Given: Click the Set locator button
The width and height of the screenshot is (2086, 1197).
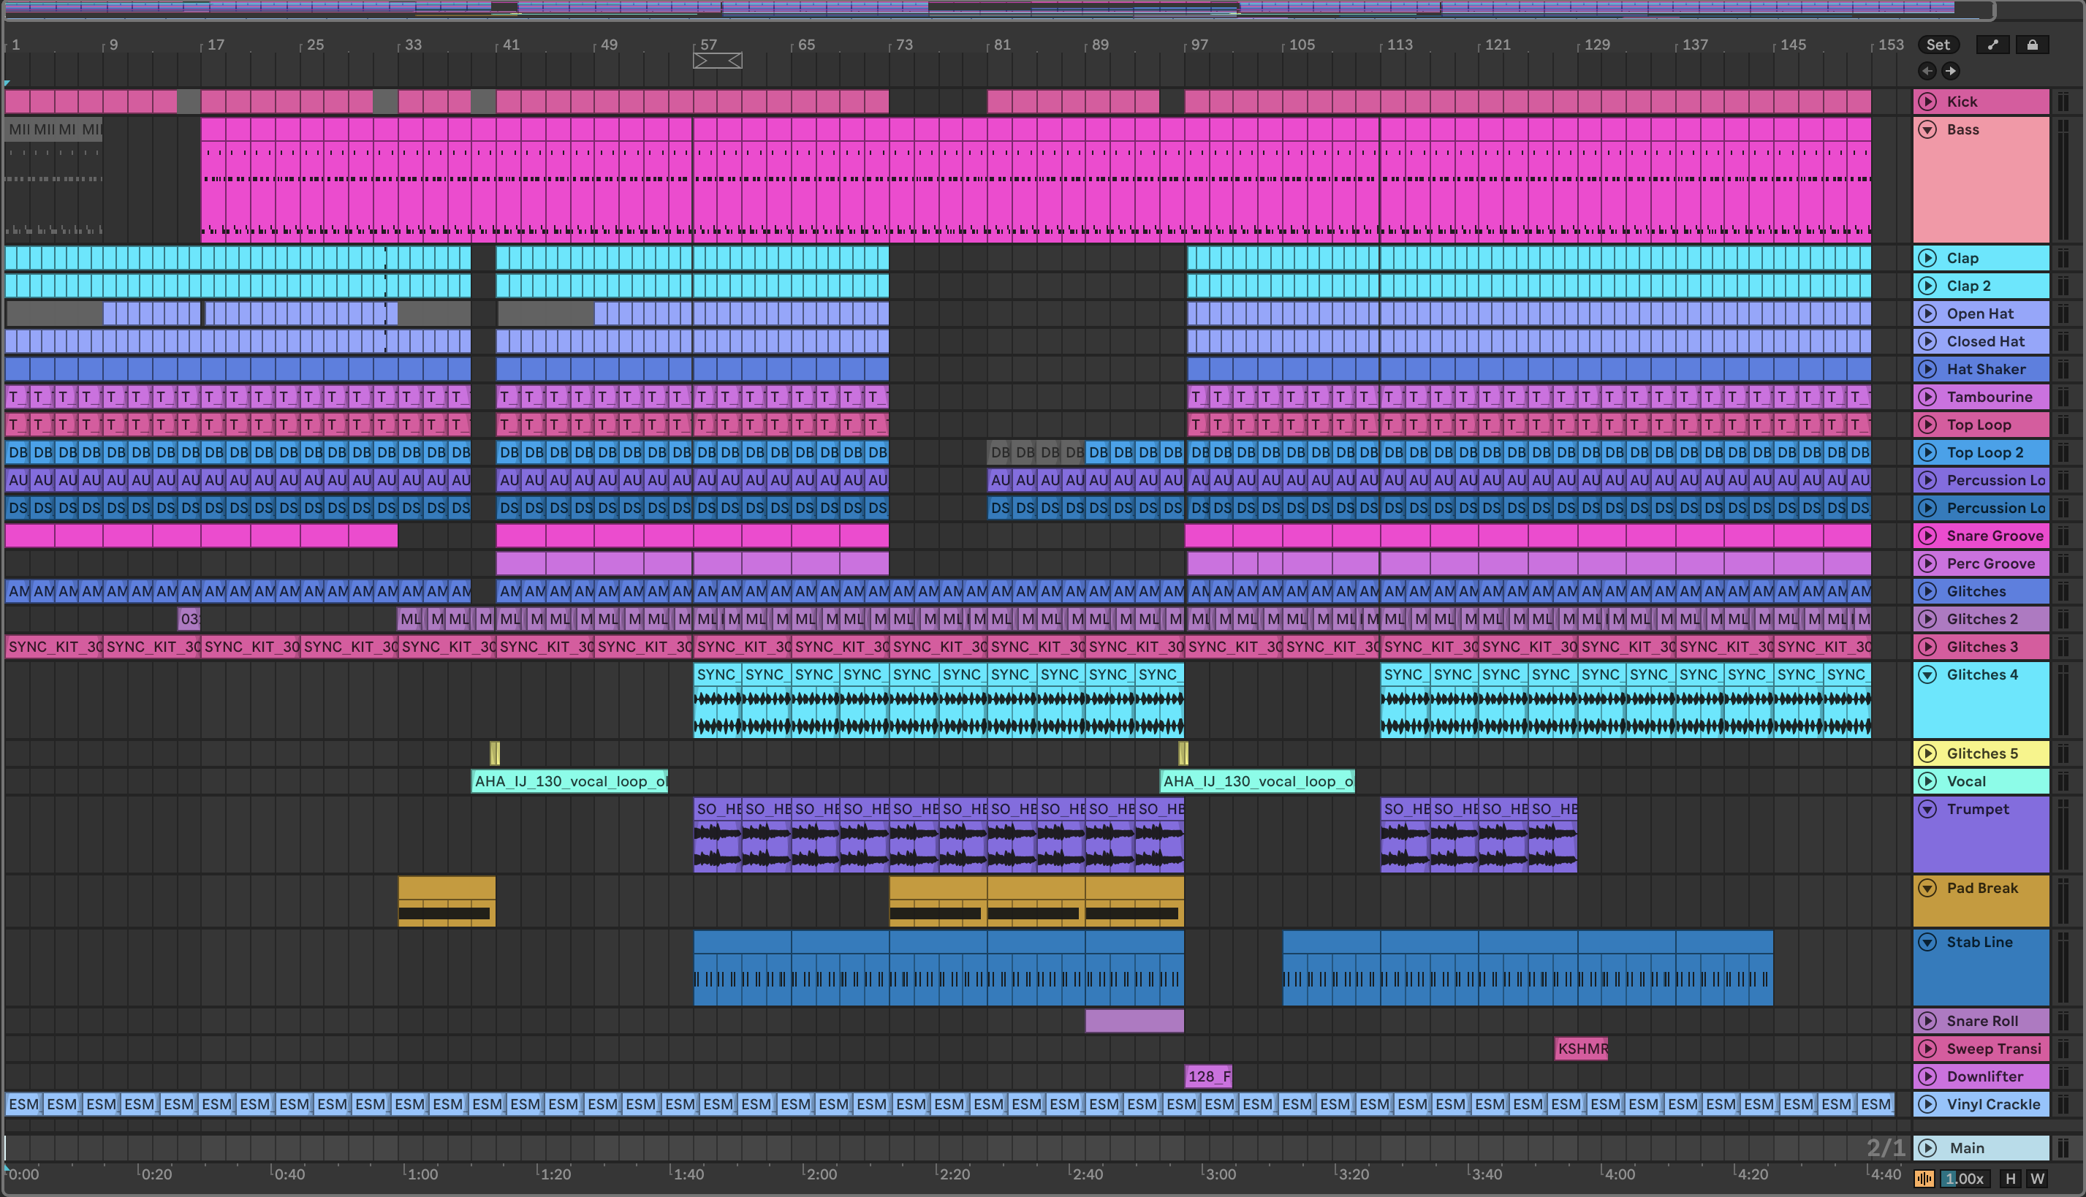Looking at the screenshot, I should pyautogui.click(x=1938, y=45).
